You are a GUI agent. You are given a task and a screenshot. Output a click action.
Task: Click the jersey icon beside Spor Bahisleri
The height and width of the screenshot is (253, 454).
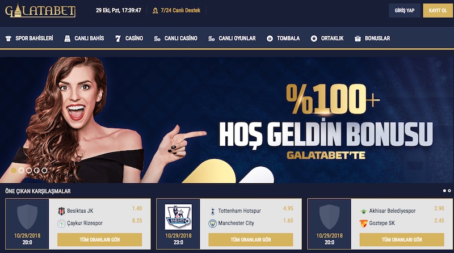pos(9,39)
